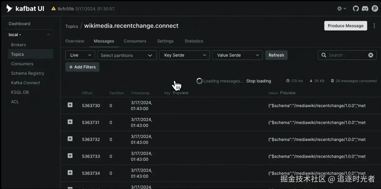Open the Live mode dropdown
The height and width of the screenshot is (189, 381).
(x=80, y=55)
